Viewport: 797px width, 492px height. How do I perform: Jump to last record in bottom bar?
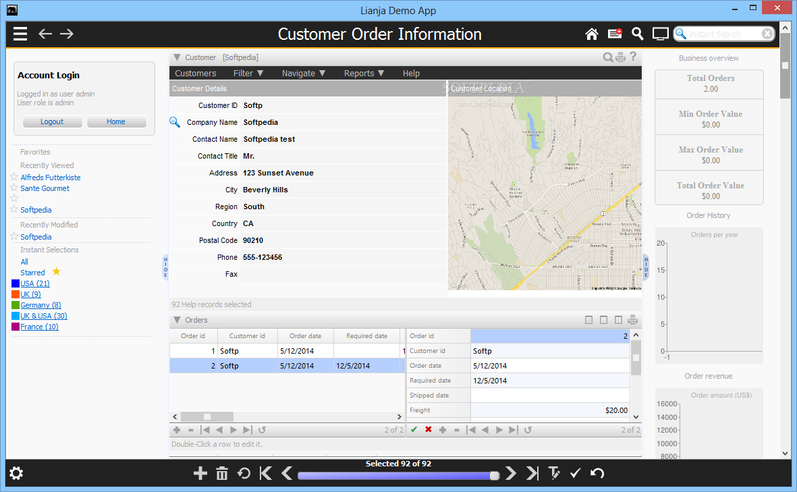[532, 473]
